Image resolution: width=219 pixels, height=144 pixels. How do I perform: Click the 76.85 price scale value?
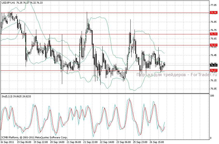coord(213,22)
